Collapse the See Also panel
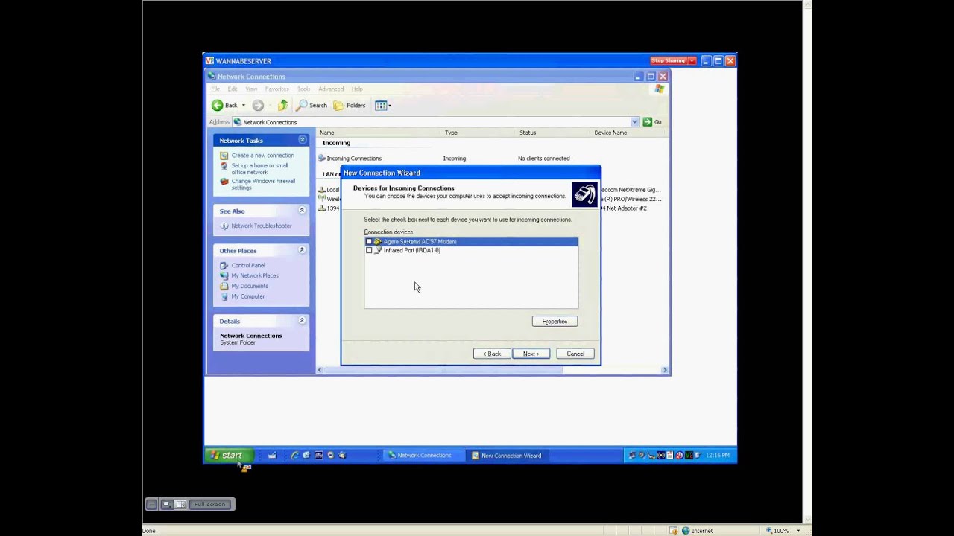954x536 pixels. pyautogui.click(x=302, y=211)
